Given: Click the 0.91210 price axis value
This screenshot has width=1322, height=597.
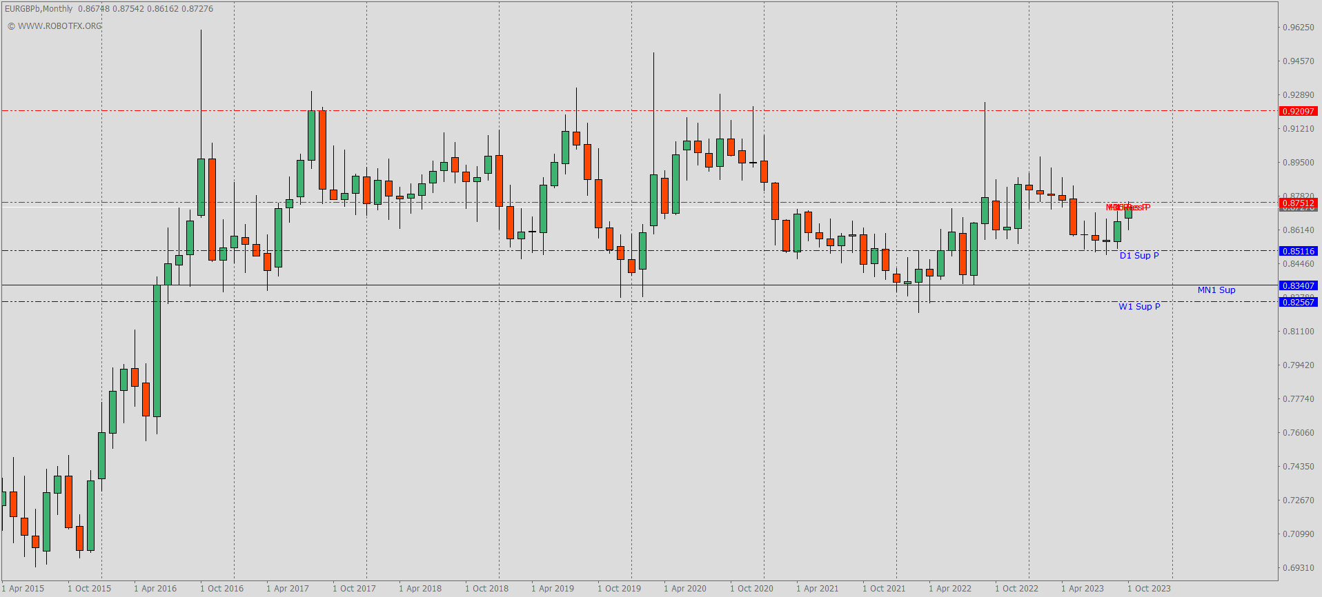Looking at the screenshot, I should point(1299,129).
